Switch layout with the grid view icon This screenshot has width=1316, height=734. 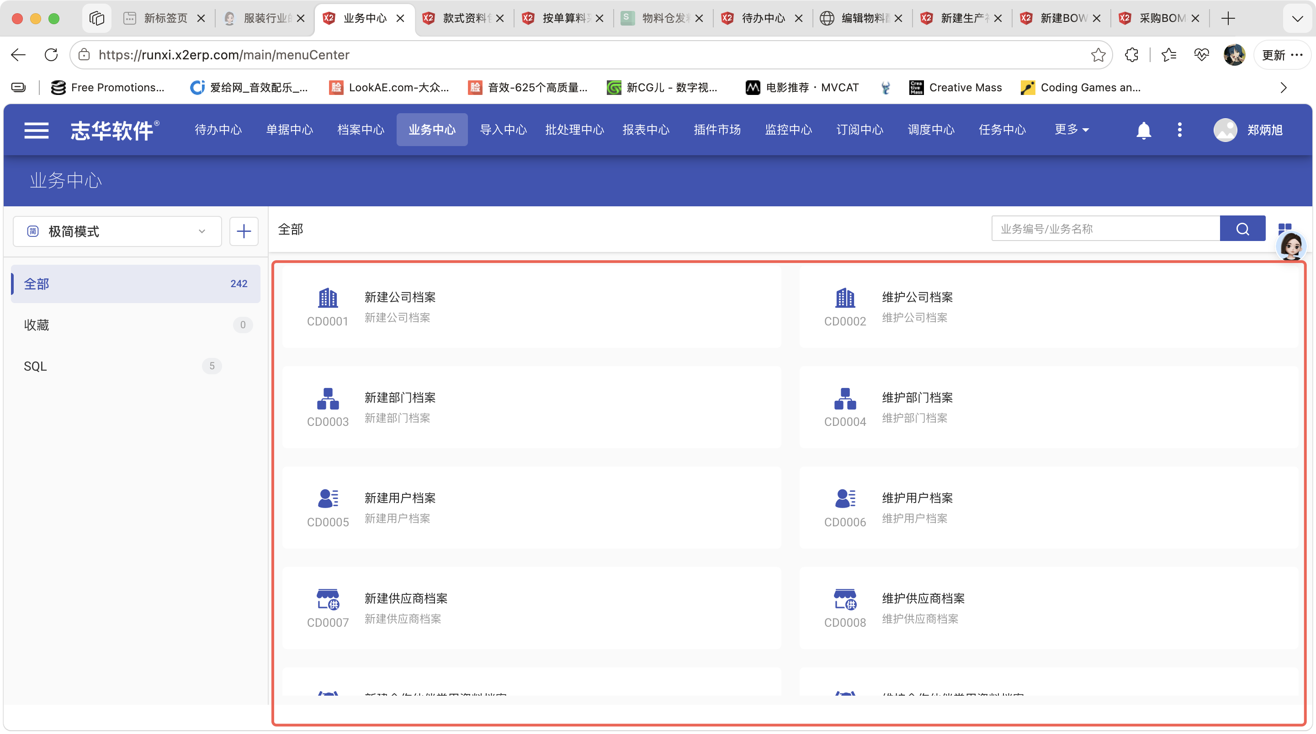click(x=1284, y=228)
